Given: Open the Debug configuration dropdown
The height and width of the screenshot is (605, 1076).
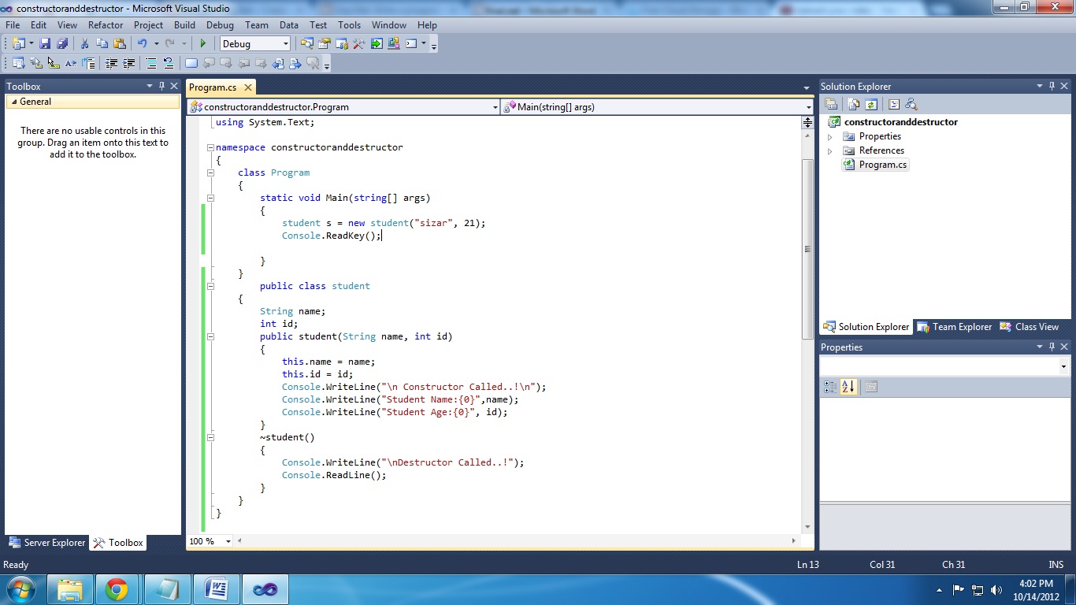Looking at the screenshot, I should click(x=285, y=44).
